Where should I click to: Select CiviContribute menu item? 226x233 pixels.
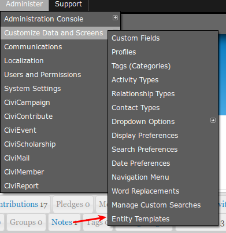coord(54,116)
